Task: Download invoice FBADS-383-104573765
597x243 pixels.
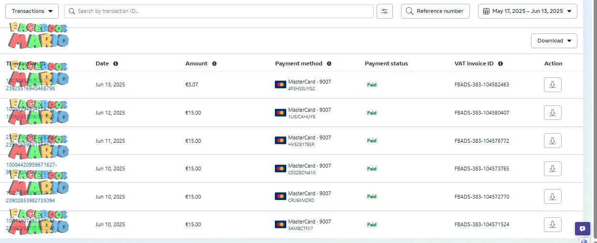Action: 553,169
